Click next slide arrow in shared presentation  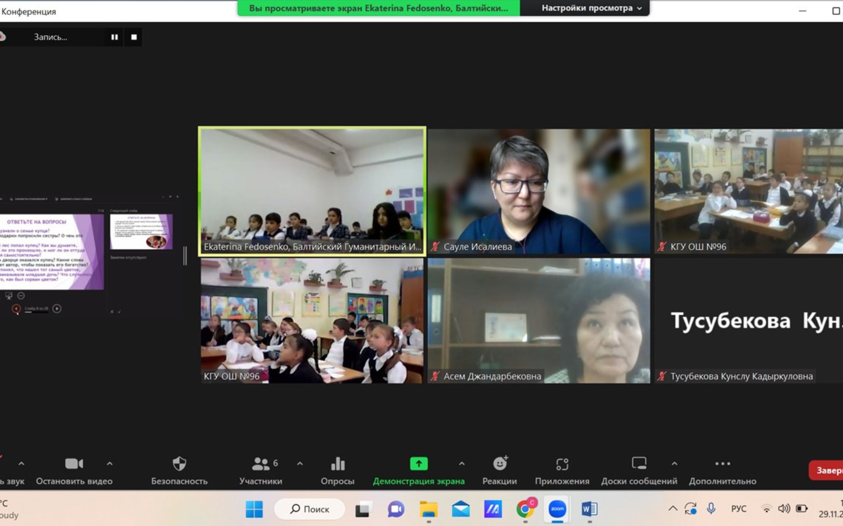57,309
